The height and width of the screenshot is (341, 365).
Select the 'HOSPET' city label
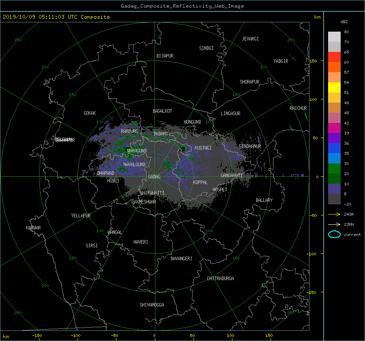pos(220,190)
